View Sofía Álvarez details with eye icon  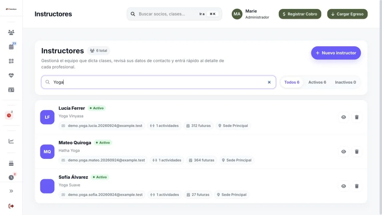tap(344, 186)
